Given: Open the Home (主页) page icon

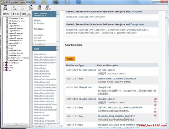Looking at the screenshot, I should point(31,7).
